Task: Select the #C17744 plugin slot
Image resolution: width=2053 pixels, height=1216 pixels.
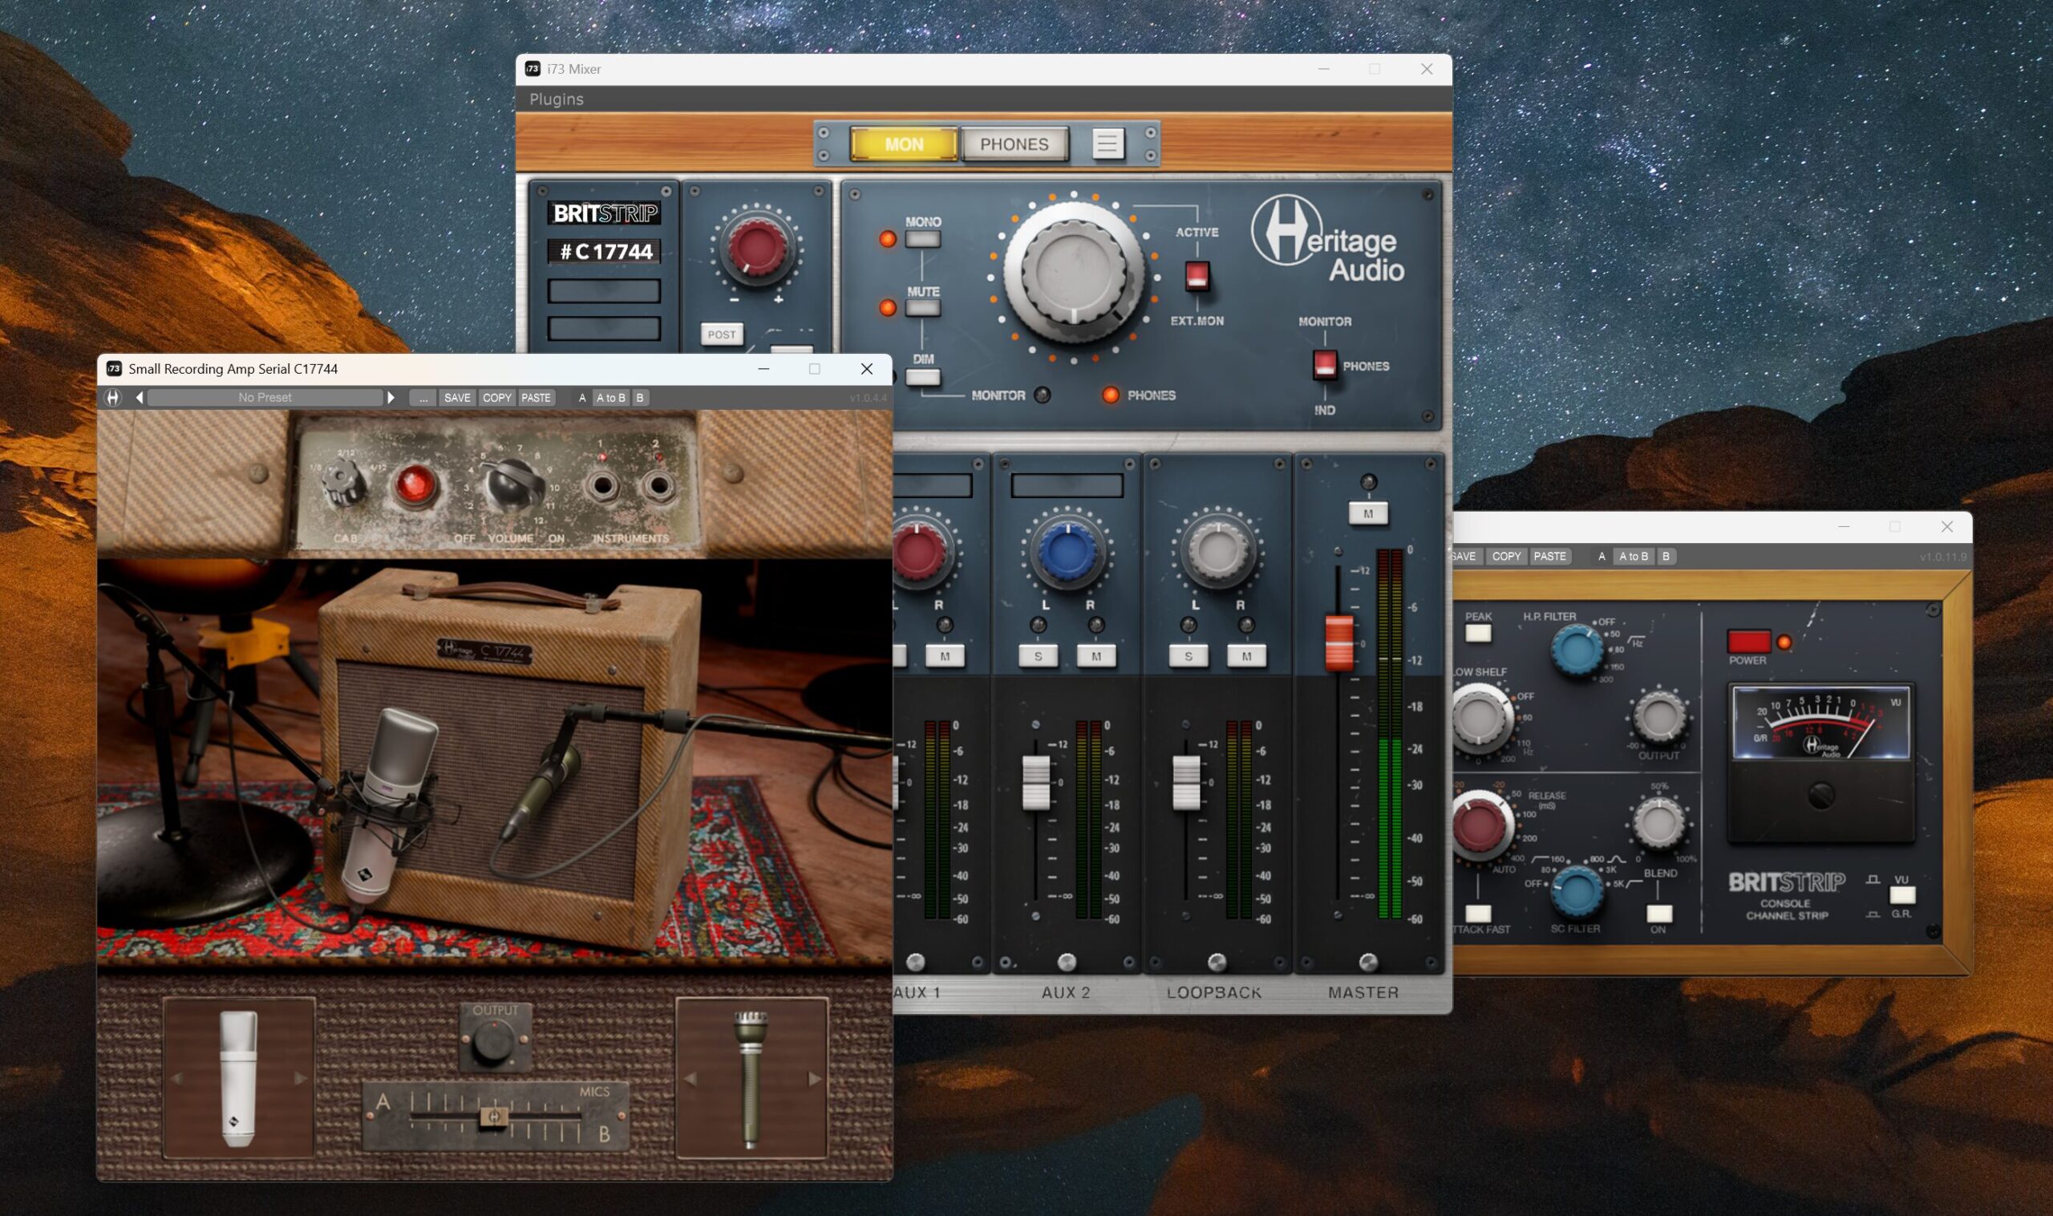Action: pyautogui.click(x=605, y=251)
